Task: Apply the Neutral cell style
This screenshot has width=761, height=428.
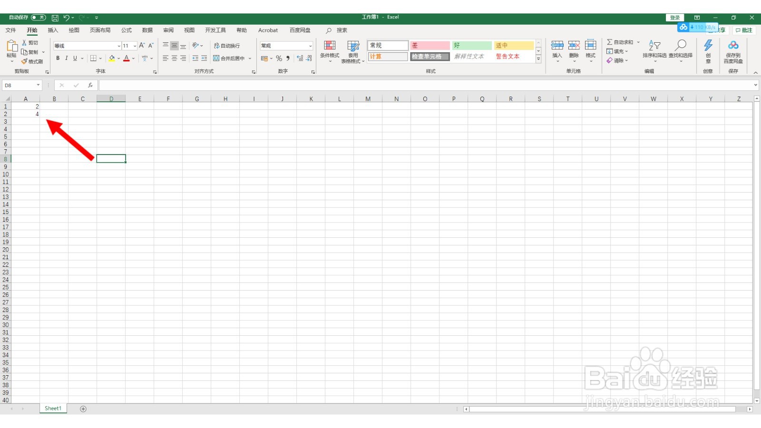Action: click(x=513, y=45)
